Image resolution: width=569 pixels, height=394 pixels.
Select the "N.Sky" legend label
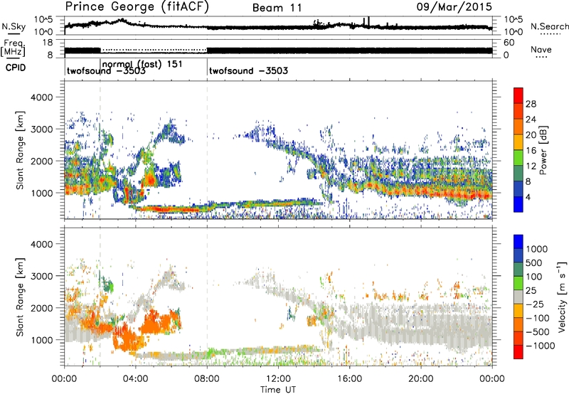tap(14, 26)
